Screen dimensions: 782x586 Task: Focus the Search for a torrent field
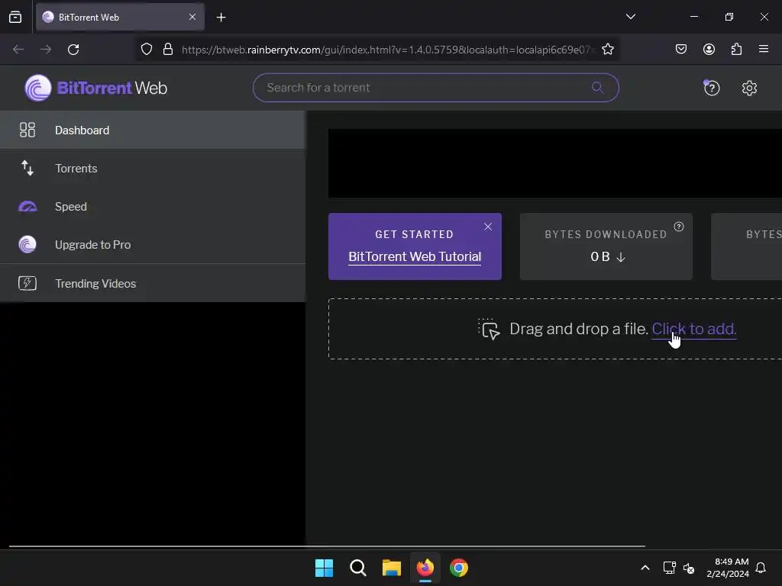(436, 88)
